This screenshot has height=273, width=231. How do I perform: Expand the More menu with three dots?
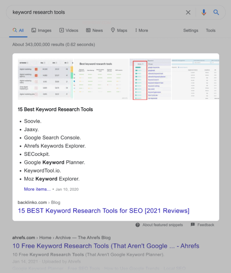click(142, 30)
